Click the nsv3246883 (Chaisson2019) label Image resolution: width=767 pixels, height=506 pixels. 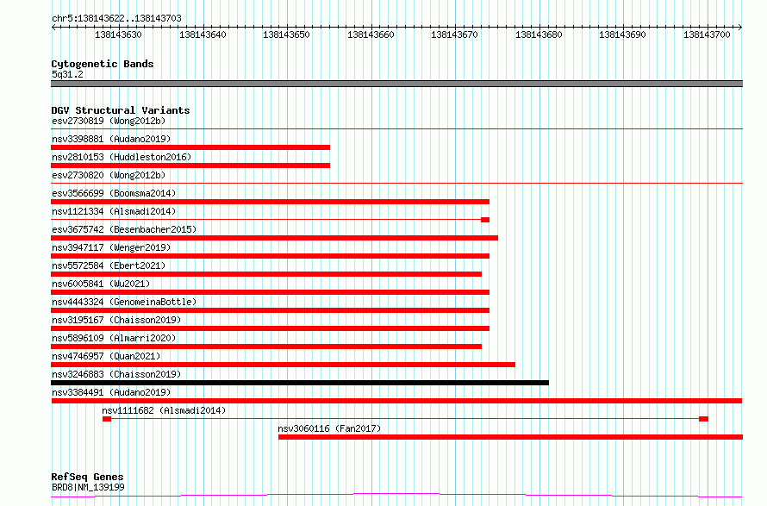point(116,374)
